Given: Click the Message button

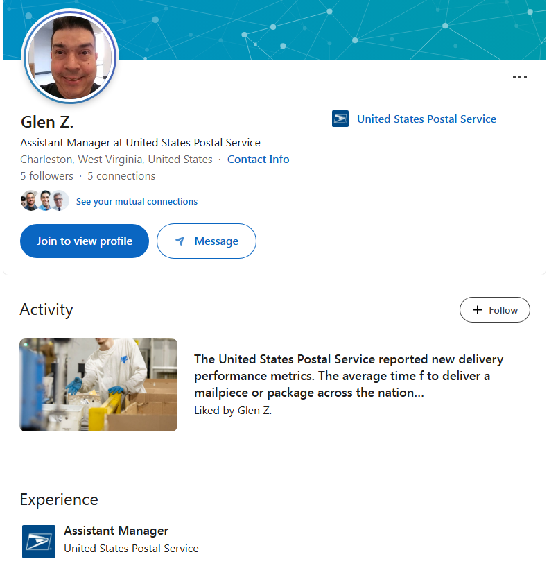Looking at the screenshot, I should pos(207,241).
